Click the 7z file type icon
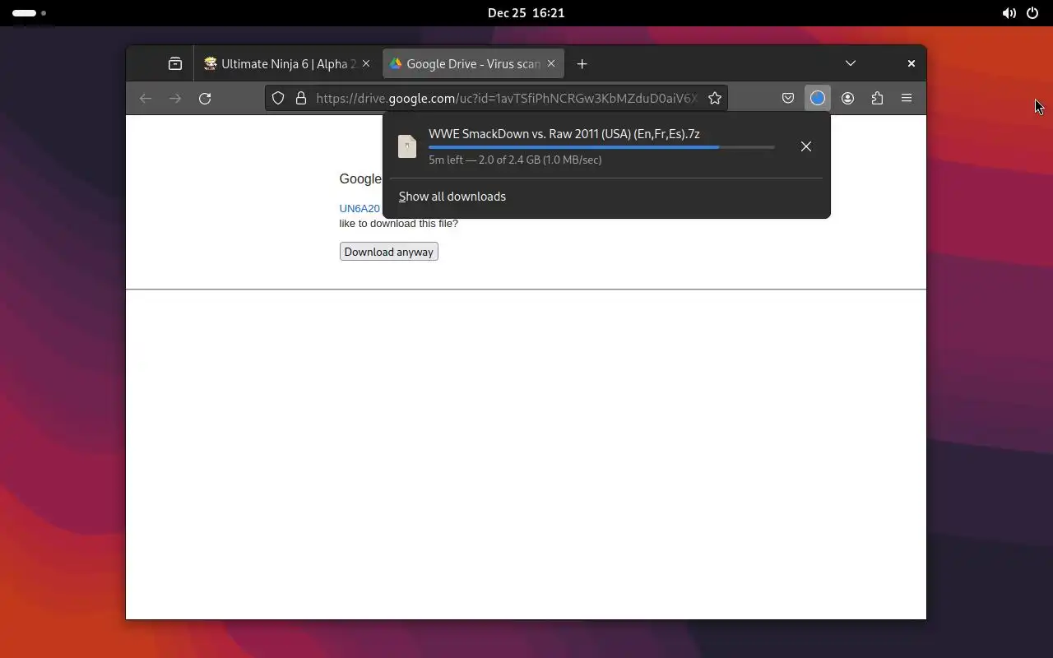The width and height of the screenshot is (1053, 658). (407, 146)
